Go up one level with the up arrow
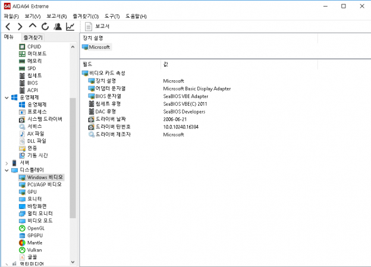 [x=33, y=26]
